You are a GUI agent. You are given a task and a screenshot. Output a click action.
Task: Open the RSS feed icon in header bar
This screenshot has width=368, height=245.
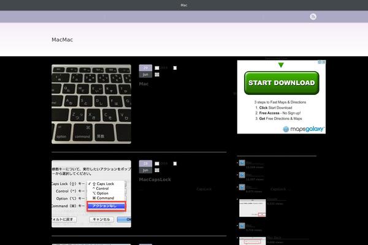pyautogui.click(x=313, y=17)
